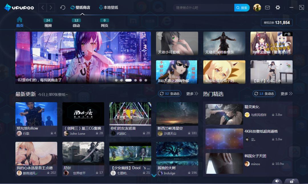Screen dimensions: 308x184
Task: Click the 32 条动态 refresh button
Action: (x=170, y=94)
